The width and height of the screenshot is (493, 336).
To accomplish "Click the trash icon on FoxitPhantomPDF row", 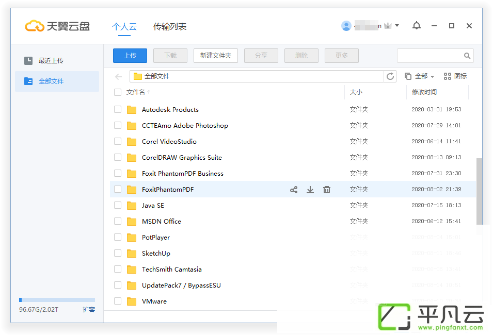I will tap(327, 190).
